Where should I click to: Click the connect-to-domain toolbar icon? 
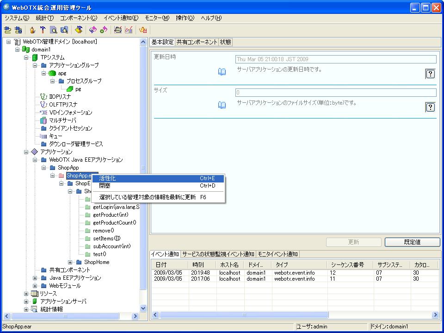pyautogui.click(x=7, y=30)
